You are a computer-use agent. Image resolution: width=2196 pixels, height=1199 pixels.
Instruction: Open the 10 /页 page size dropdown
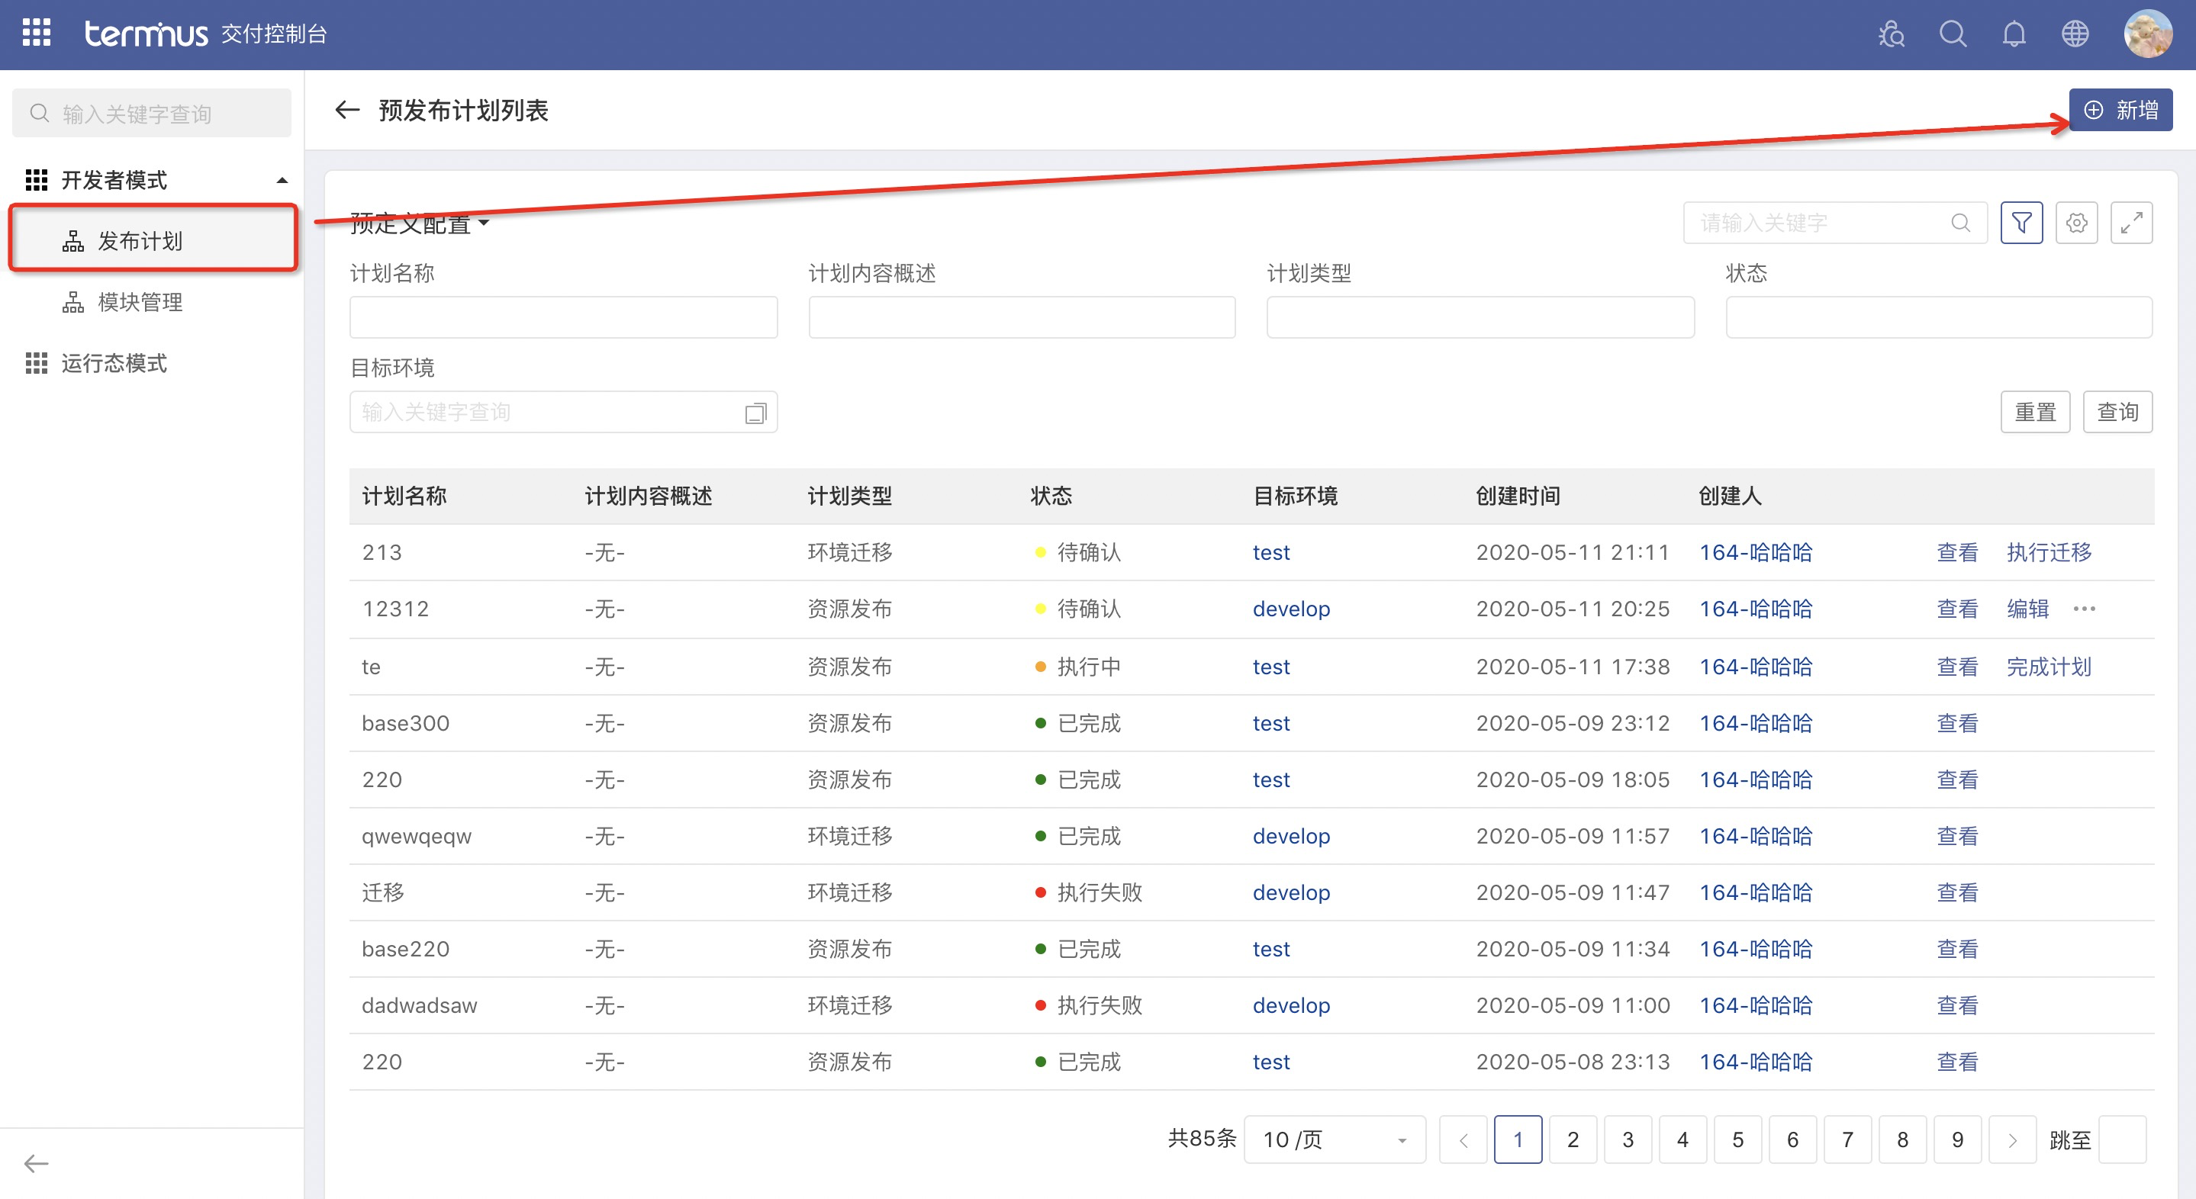(x=1334, y=1140)
